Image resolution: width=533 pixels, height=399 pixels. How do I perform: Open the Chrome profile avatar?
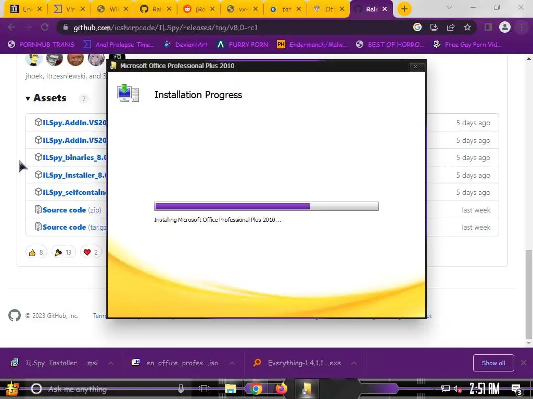pyautogui.click(x=505, y=27)
